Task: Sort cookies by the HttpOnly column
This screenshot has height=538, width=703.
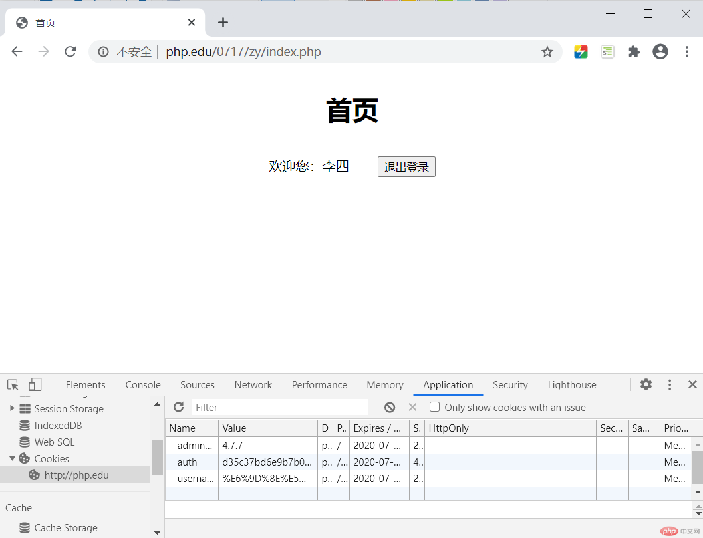Action: coord(510,428)
